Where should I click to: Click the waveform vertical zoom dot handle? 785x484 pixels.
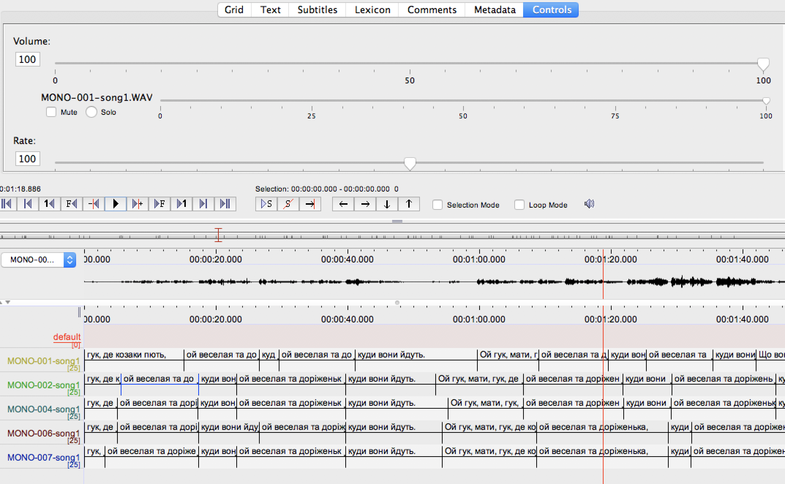pyautogui.click(x=397, y=303)
